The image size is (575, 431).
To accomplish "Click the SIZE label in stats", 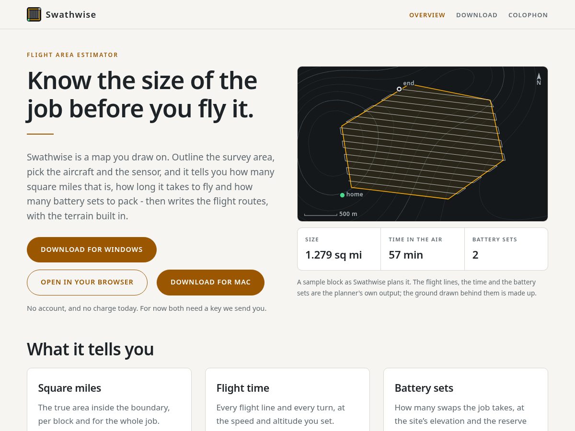I will click(x=312, y=239).
